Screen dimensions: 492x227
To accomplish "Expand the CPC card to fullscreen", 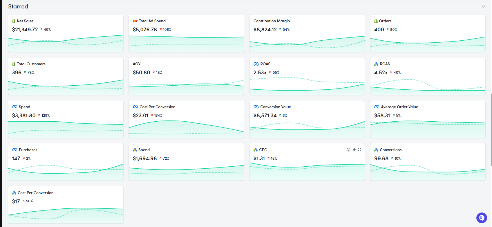I will pyautogui.click(x=359, y=150).
